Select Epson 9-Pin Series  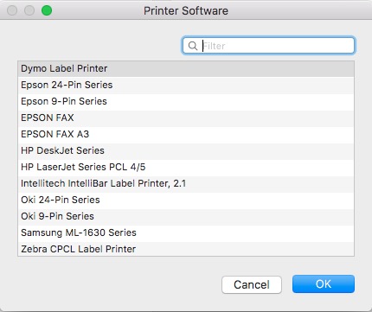(x=186, y=101)
